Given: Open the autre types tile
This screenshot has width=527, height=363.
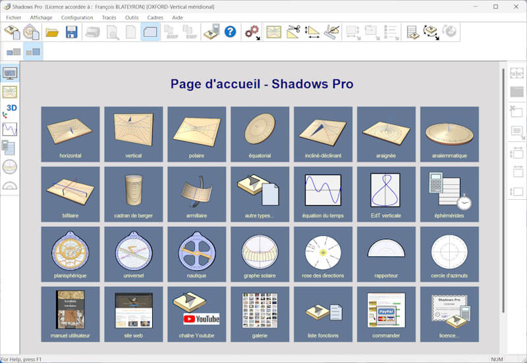Looking at the screenshot, I should [260, 194].
